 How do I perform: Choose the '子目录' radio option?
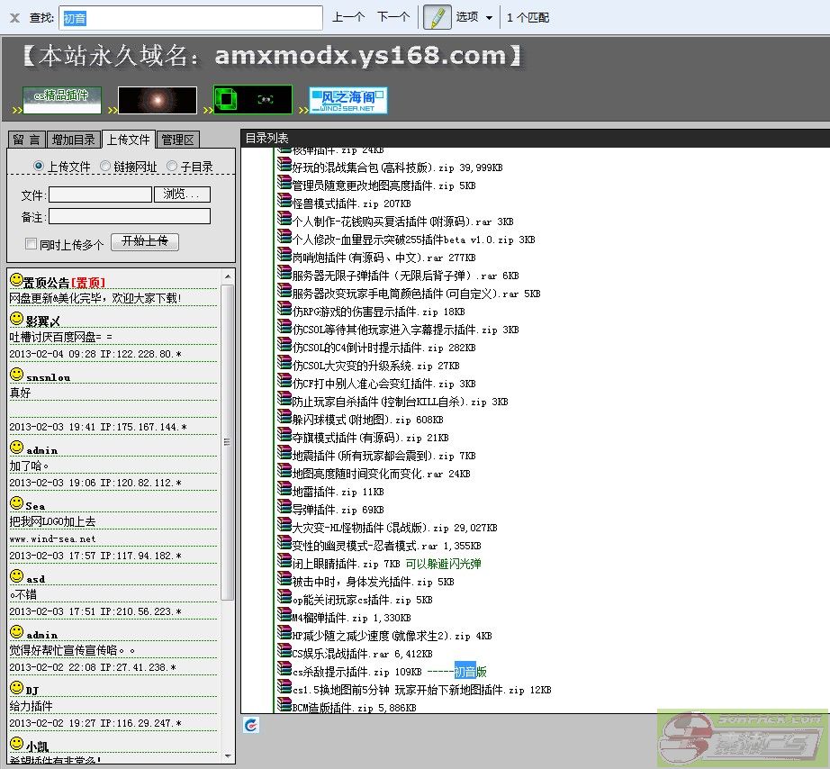point(172,167)
